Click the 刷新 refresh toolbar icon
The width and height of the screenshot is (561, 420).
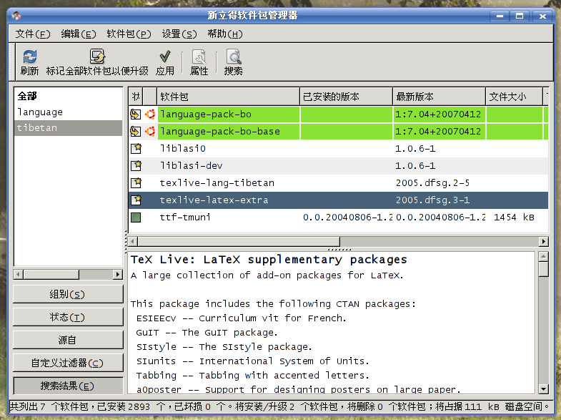click(x=30, y=57)
